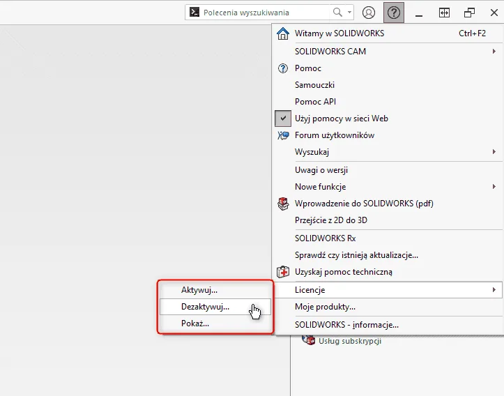Expand the Licencje submenu arrow
Viewport: 504px width, 396px height.
coord(494,290)
